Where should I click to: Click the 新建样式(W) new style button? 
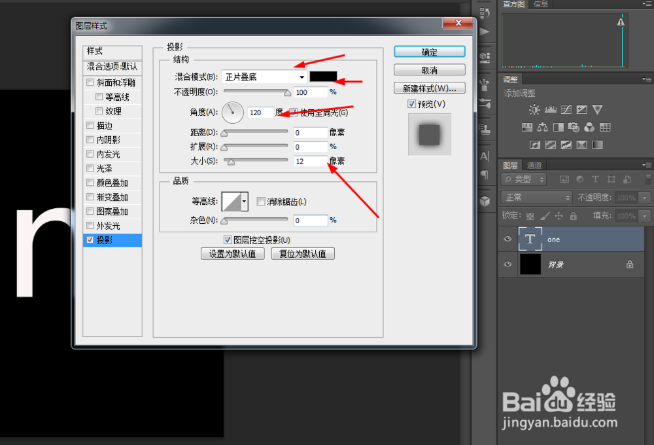click(429, 88)
